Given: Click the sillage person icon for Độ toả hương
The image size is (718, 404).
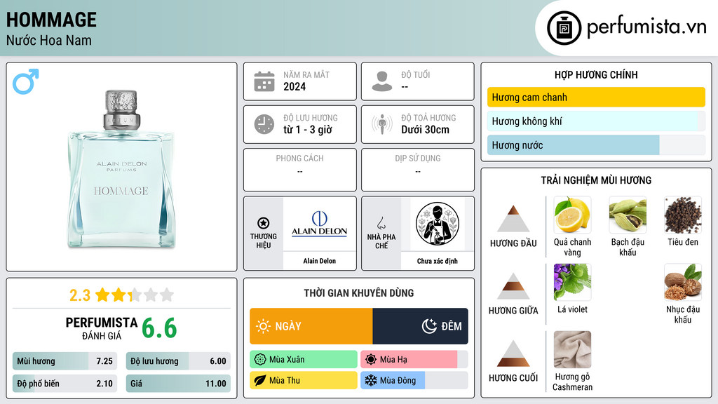Looking at the screenshot, I should [382, 124].
